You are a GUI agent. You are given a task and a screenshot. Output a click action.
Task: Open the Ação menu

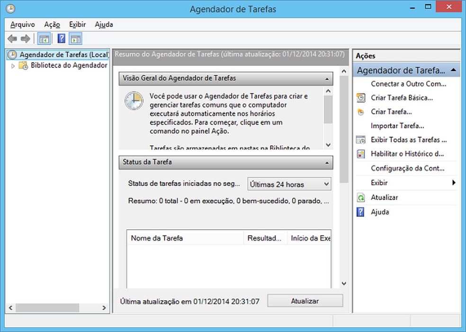[52, 24]
